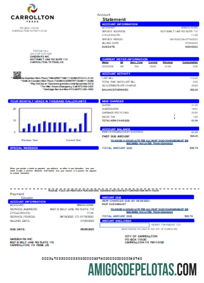Click the Account Activity section header

tap(150, 74)
